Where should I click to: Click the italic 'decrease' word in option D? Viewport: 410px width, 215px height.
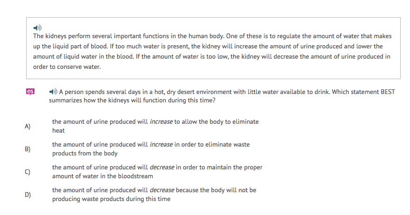coord(162,190)
